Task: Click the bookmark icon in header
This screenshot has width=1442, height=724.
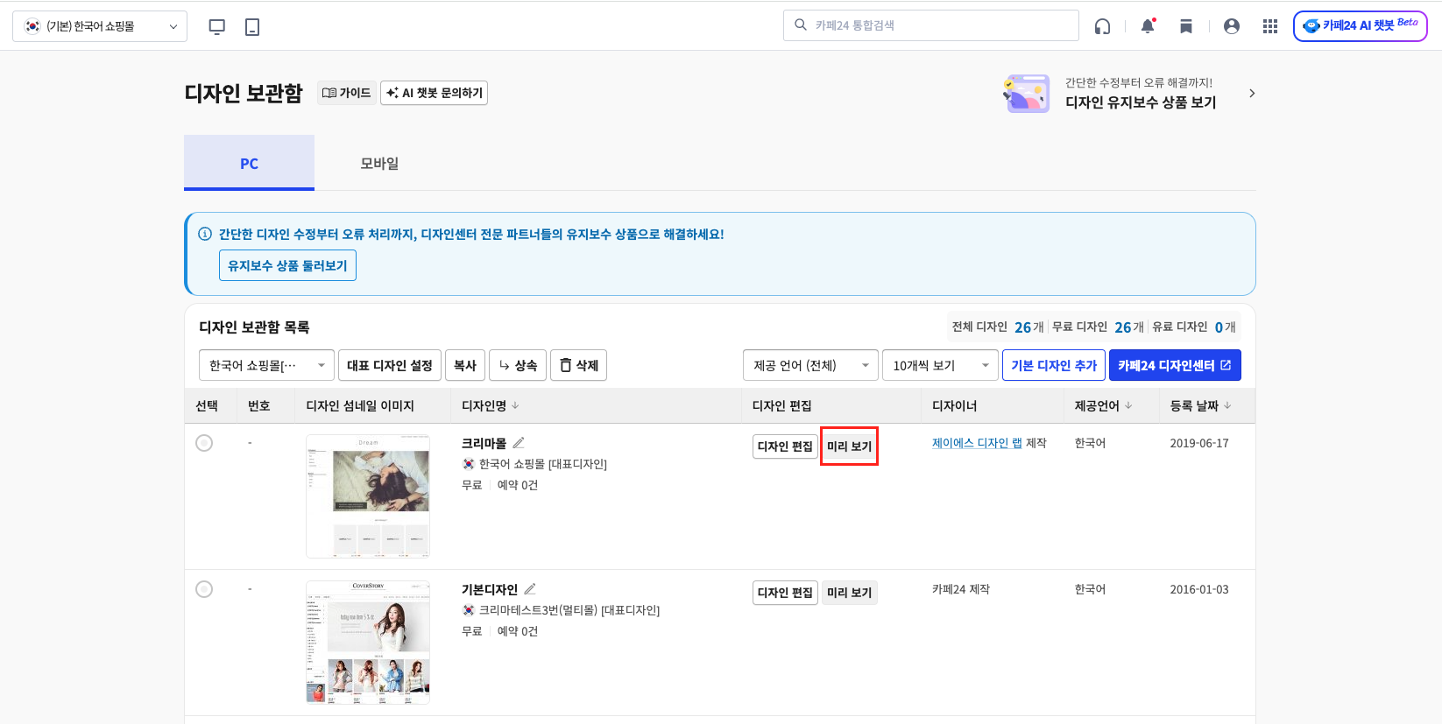Action: (x=1186, y=26)
